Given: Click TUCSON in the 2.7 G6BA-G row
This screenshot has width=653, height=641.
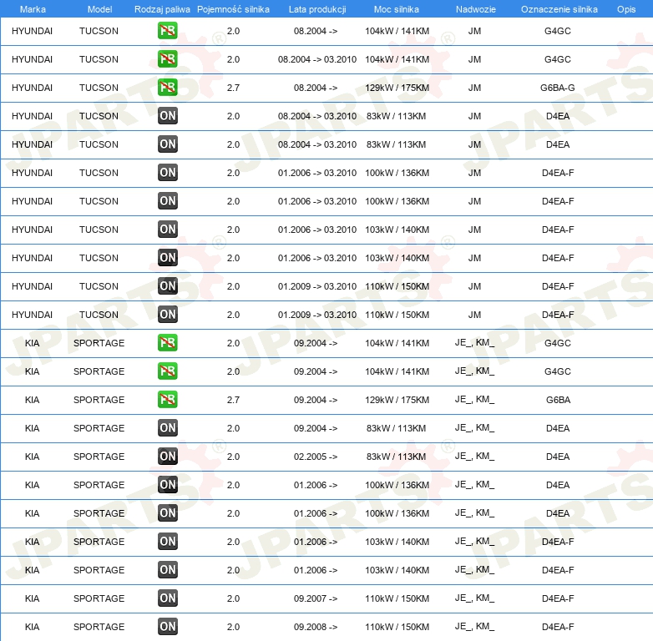Looking at the screenshot, I should point(99,88).
